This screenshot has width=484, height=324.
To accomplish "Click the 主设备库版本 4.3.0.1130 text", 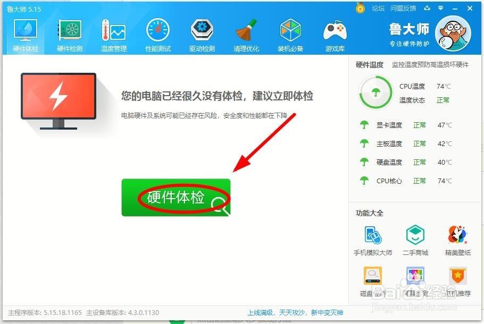I will click(122, 313).
